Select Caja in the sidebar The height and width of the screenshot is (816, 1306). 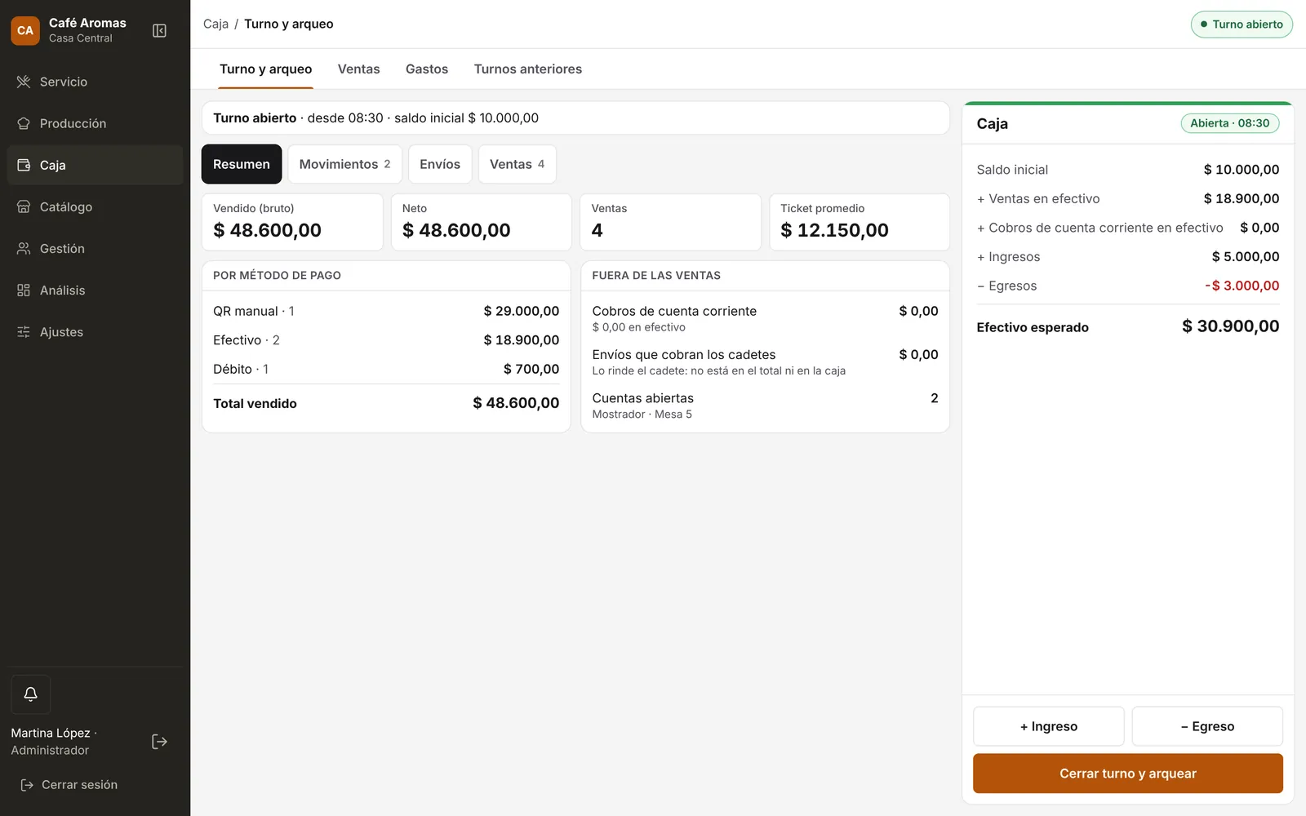point(95,165)
